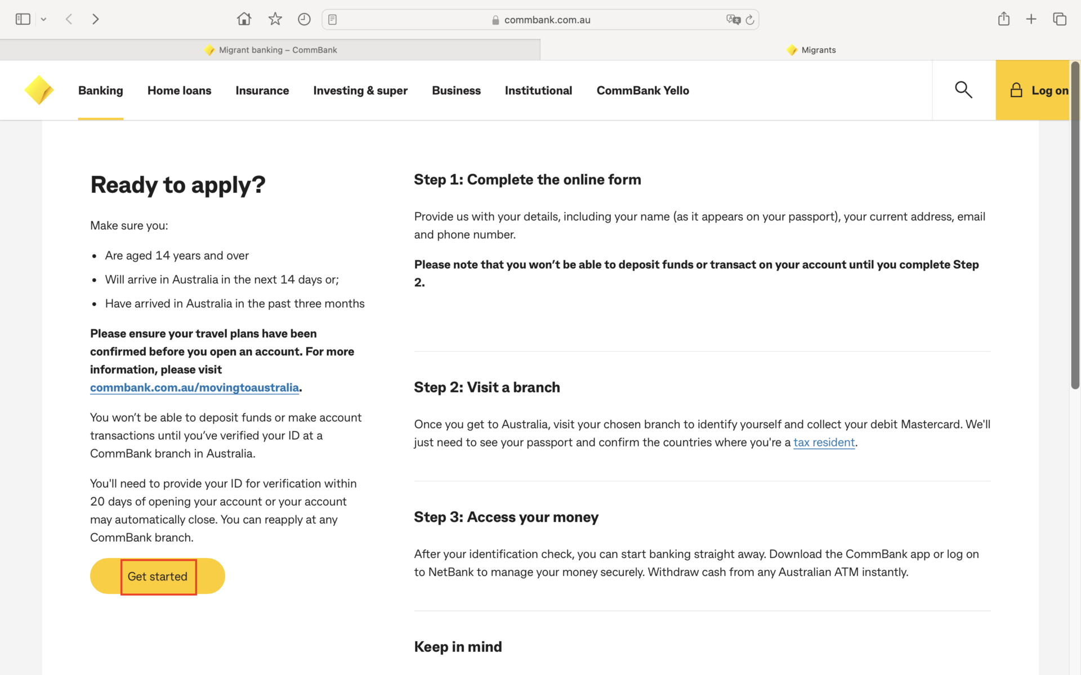The image size is (1081, 675).
Task: Click the Safari home icon
Action: (x=244, y=19)
